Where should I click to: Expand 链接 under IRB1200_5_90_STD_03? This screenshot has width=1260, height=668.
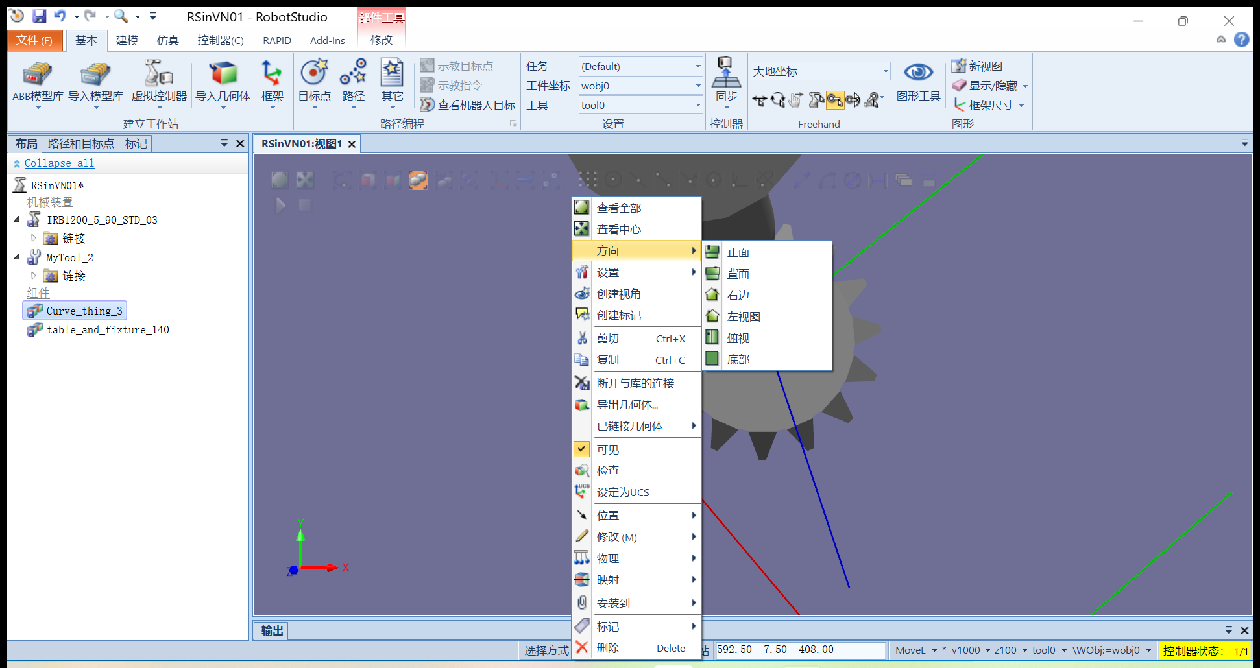click(x=34, y=239)
